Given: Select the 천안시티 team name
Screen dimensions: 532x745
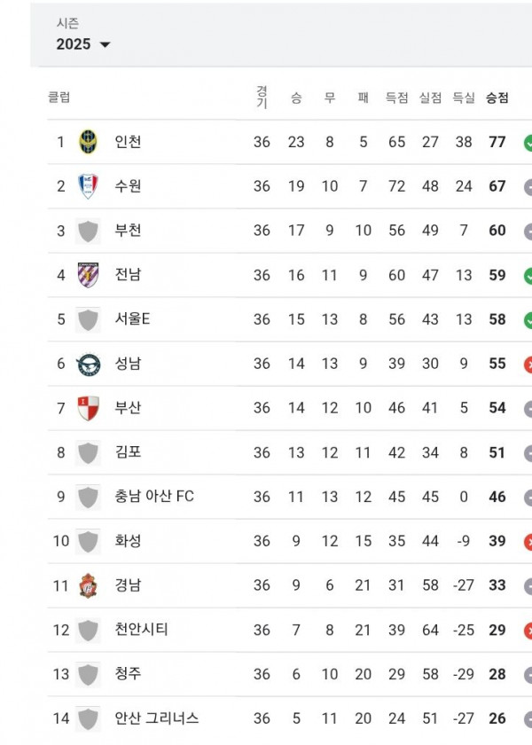Looking at the screenshot, I should [x=141, y=630].
